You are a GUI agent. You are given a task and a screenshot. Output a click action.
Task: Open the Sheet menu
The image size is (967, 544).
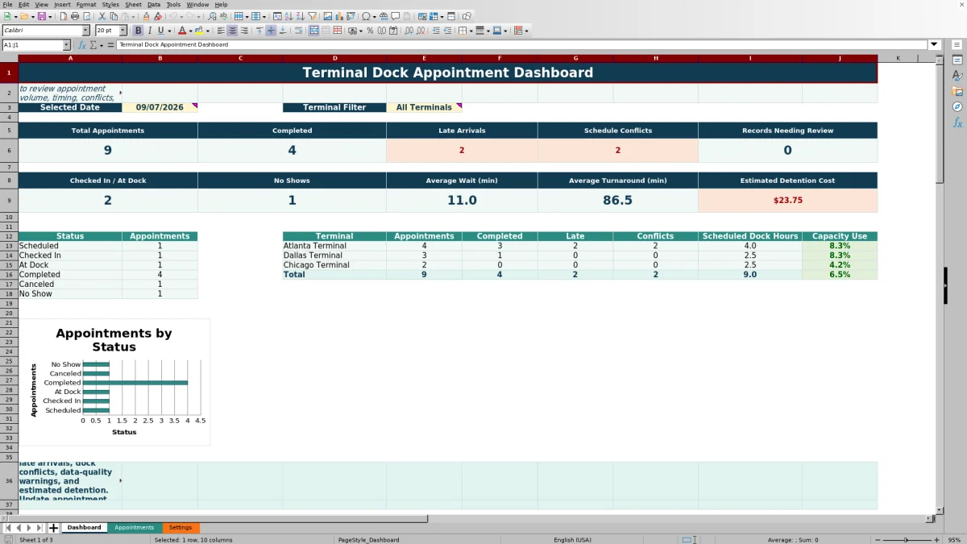133,5
